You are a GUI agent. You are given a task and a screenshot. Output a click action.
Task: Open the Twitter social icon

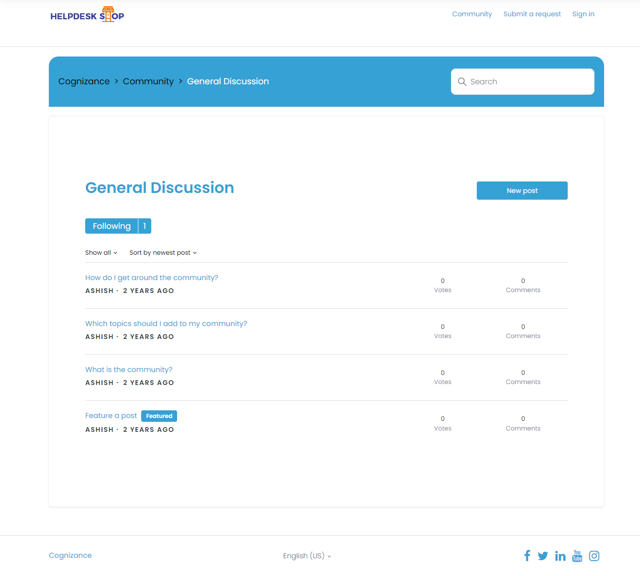coord(542,556)
